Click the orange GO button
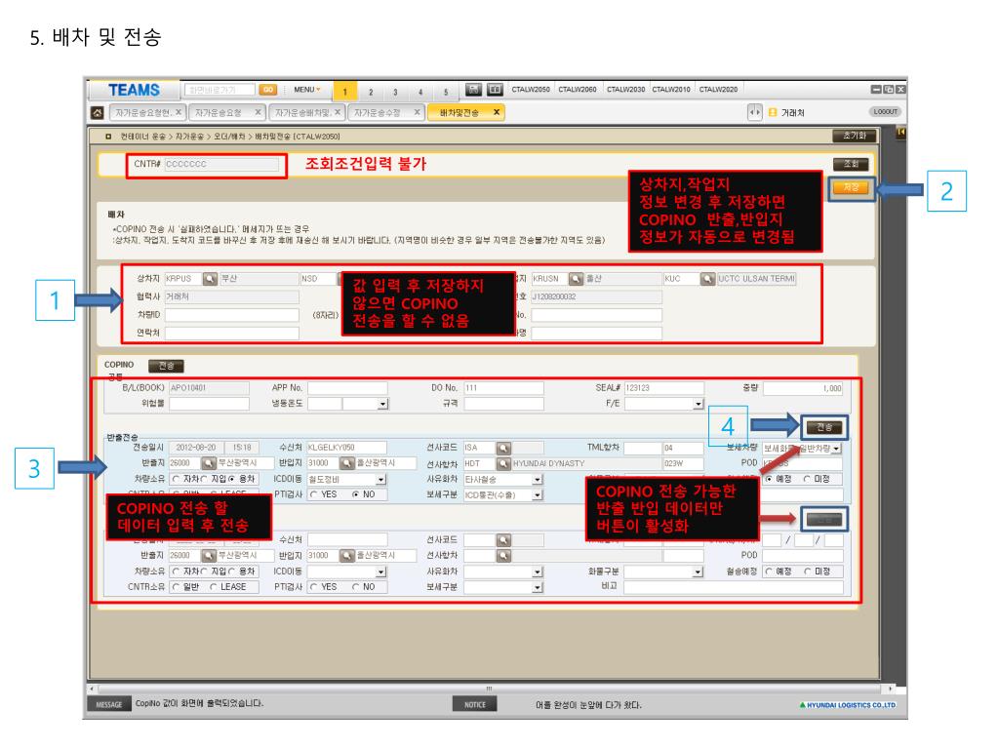This screenshot has height=749, width=999. tap(268, 90)
